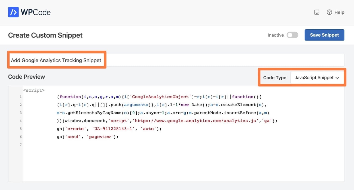Click the Code Type label
Image resolution: width=354 pixels, height=190 pixels.
coord(274,77)
